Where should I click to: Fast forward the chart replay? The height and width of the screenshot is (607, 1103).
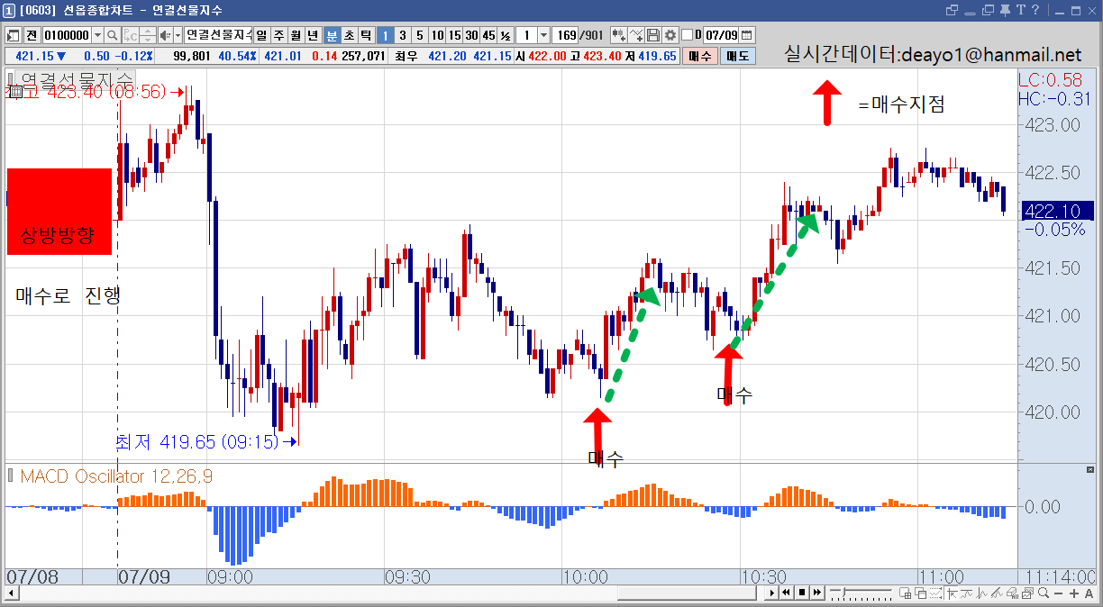(x=817, y=593)
